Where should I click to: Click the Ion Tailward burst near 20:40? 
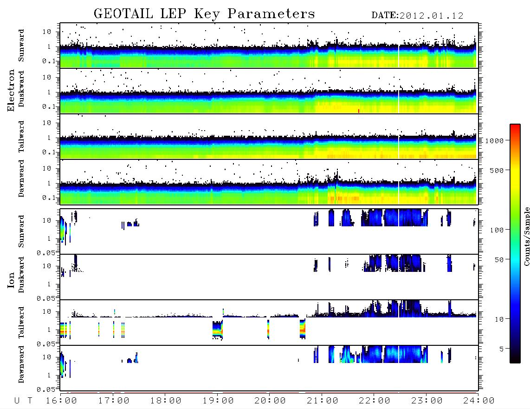point(302,329)
